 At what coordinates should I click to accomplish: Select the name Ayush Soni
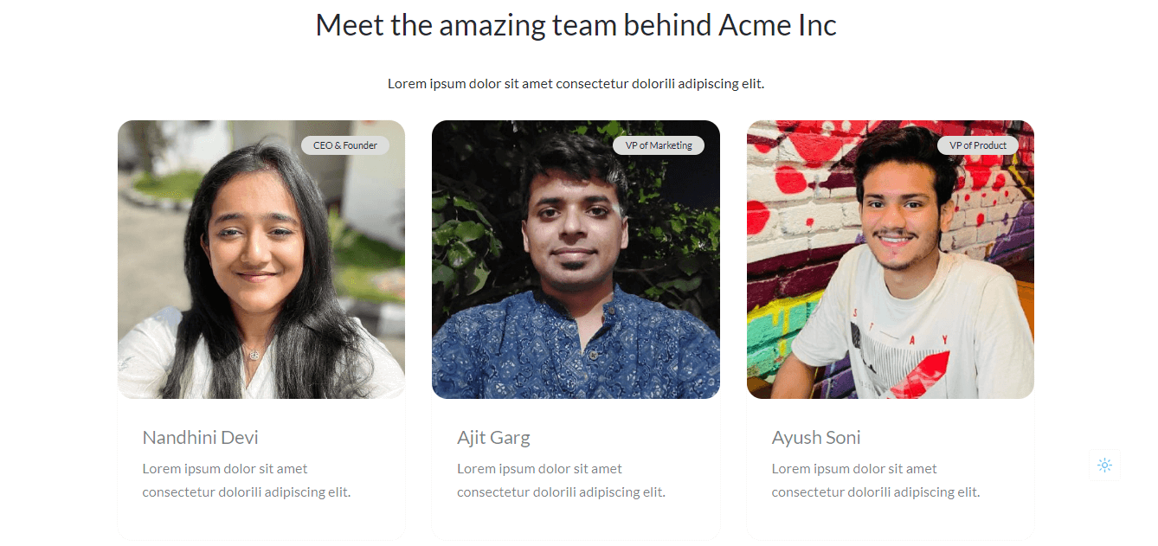(816, 437)
